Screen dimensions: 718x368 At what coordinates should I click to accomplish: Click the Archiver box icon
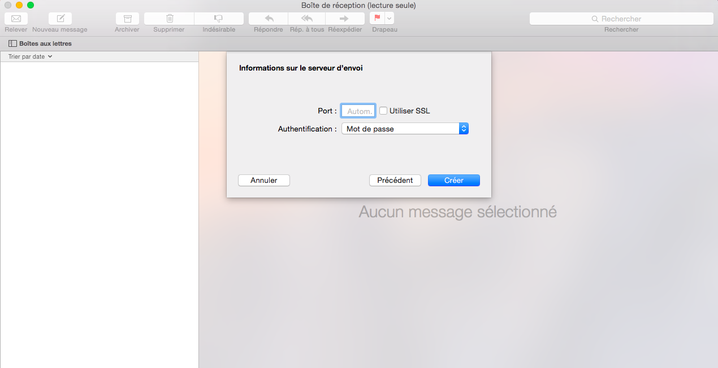127,19
